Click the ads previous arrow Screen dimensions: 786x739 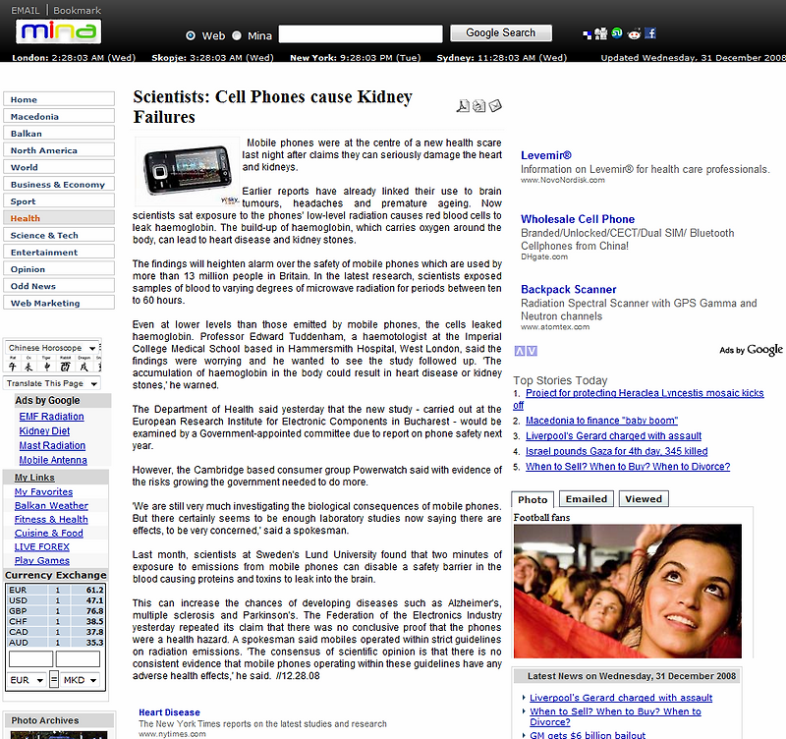pyautogui.click(x=520, y=351)
